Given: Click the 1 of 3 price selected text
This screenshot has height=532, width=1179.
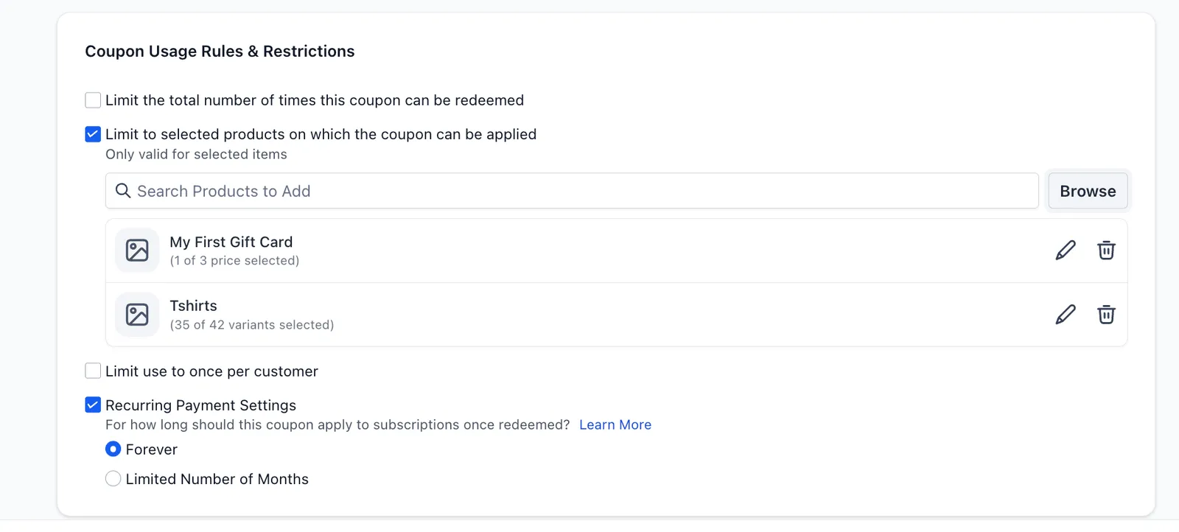Looking at the screenshot, I should [234, 261].
